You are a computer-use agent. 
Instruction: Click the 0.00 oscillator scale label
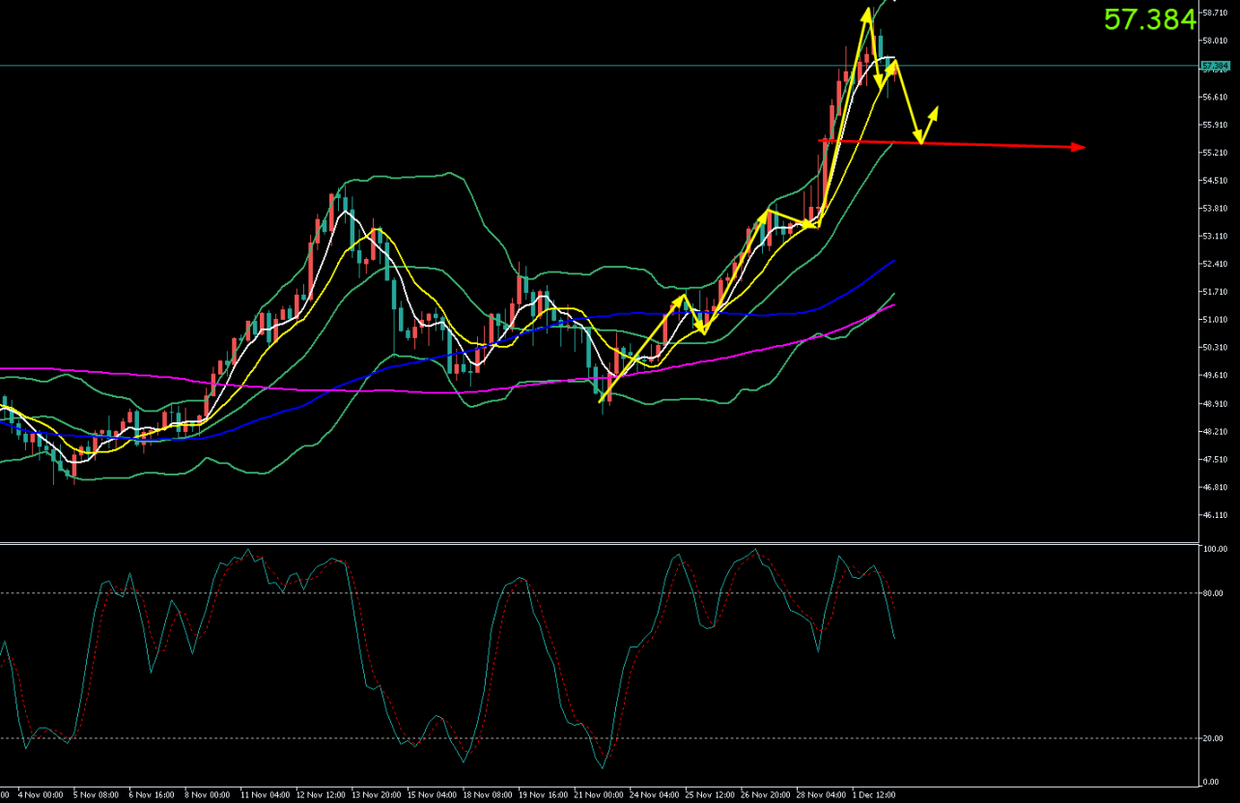(1210, 781)
